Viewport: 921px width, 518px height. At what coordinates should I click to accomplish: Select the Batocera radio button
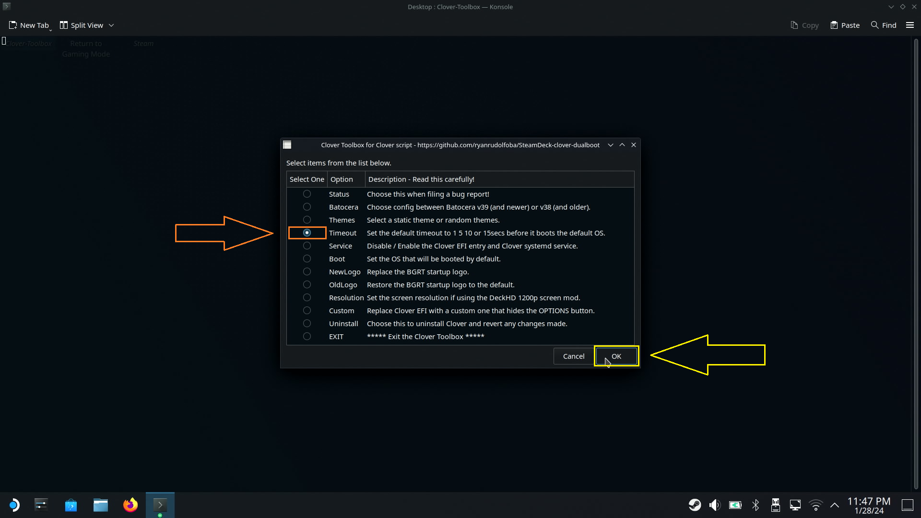pos(307,207)
